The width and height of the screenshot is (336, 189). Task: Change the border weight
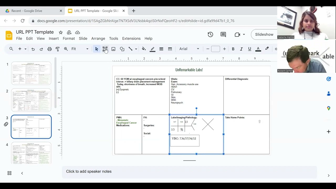tap(161, 49)
